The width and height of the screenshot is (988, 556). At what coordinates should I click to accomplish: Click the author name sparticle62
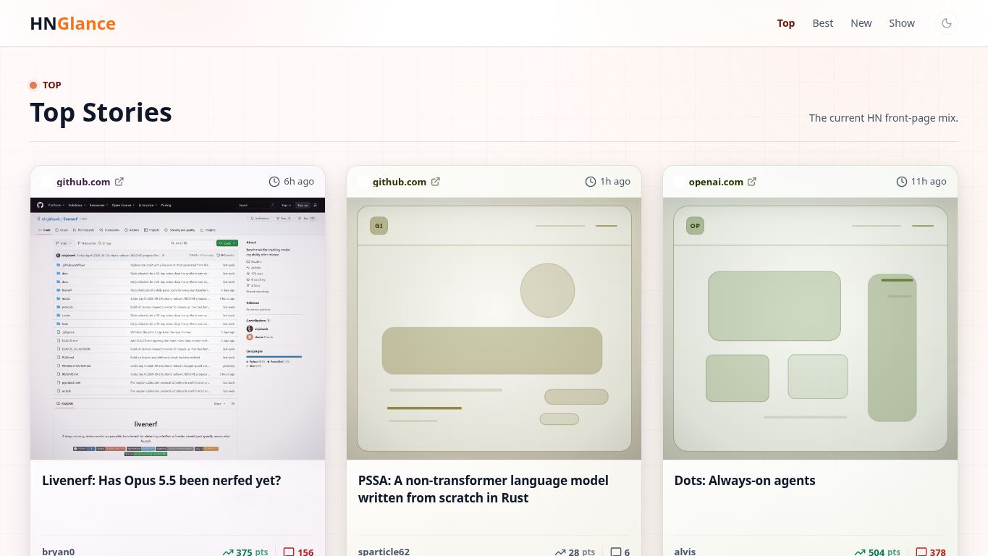[384, 552]
